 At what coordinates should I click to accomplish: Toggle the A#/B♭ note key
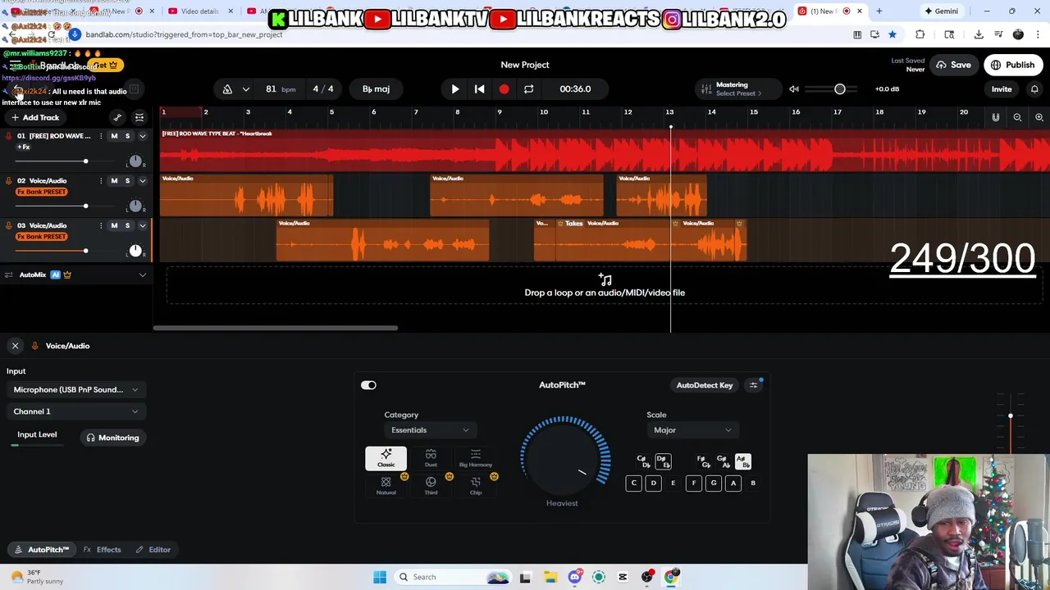pyautogui.click(x=742, y=461)
